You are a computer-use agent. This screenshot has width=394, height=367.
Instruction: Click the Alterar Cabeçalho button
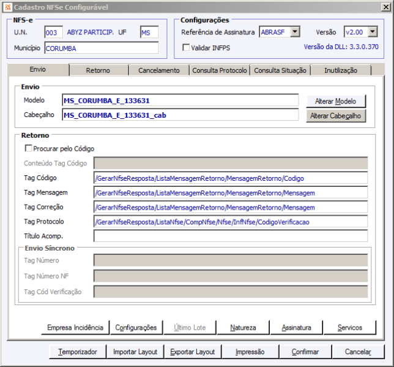pyautogui.click(x=336, y=116)
